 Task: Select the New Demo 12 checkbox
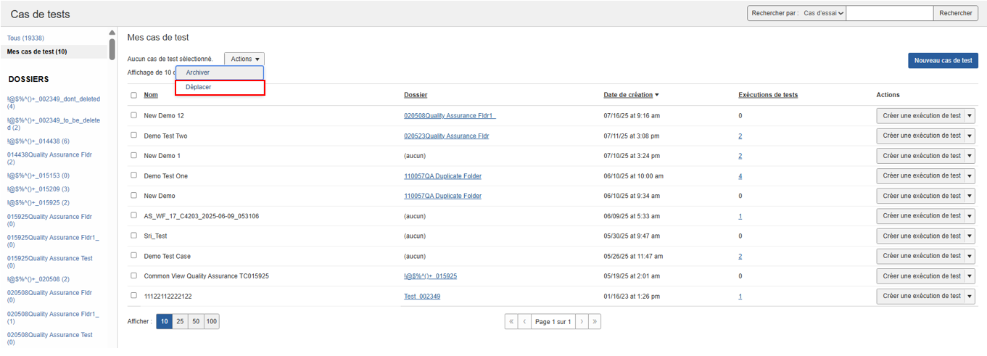pyautogui.click(x=133, y=115)
